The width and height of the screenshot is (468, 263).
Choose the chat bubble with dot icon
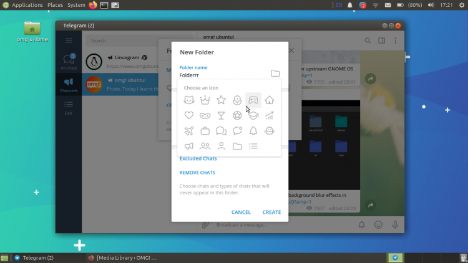[237, 131]
